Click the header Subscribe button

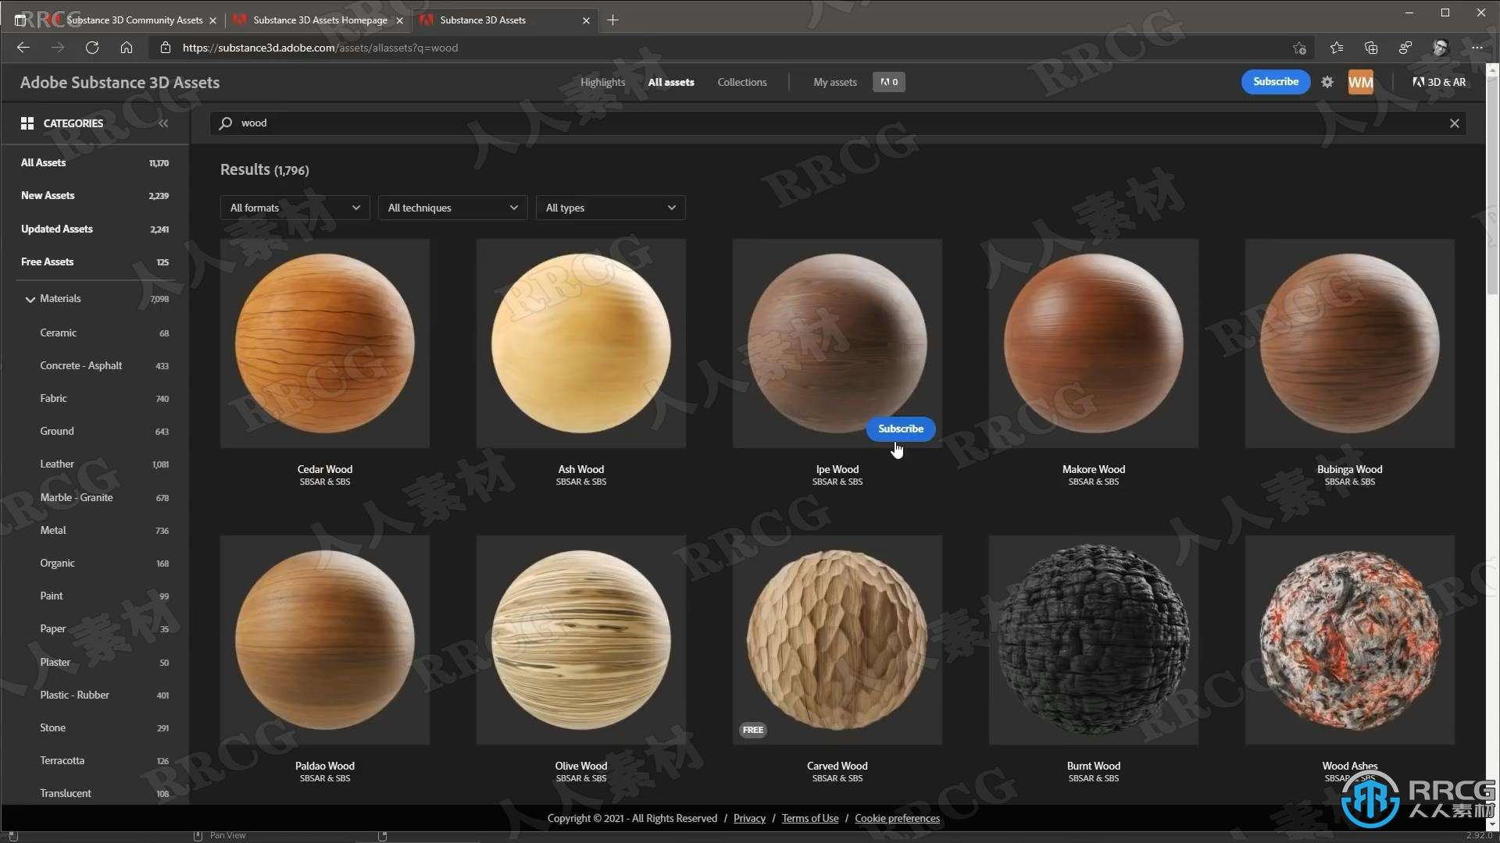coord(1276,82)
